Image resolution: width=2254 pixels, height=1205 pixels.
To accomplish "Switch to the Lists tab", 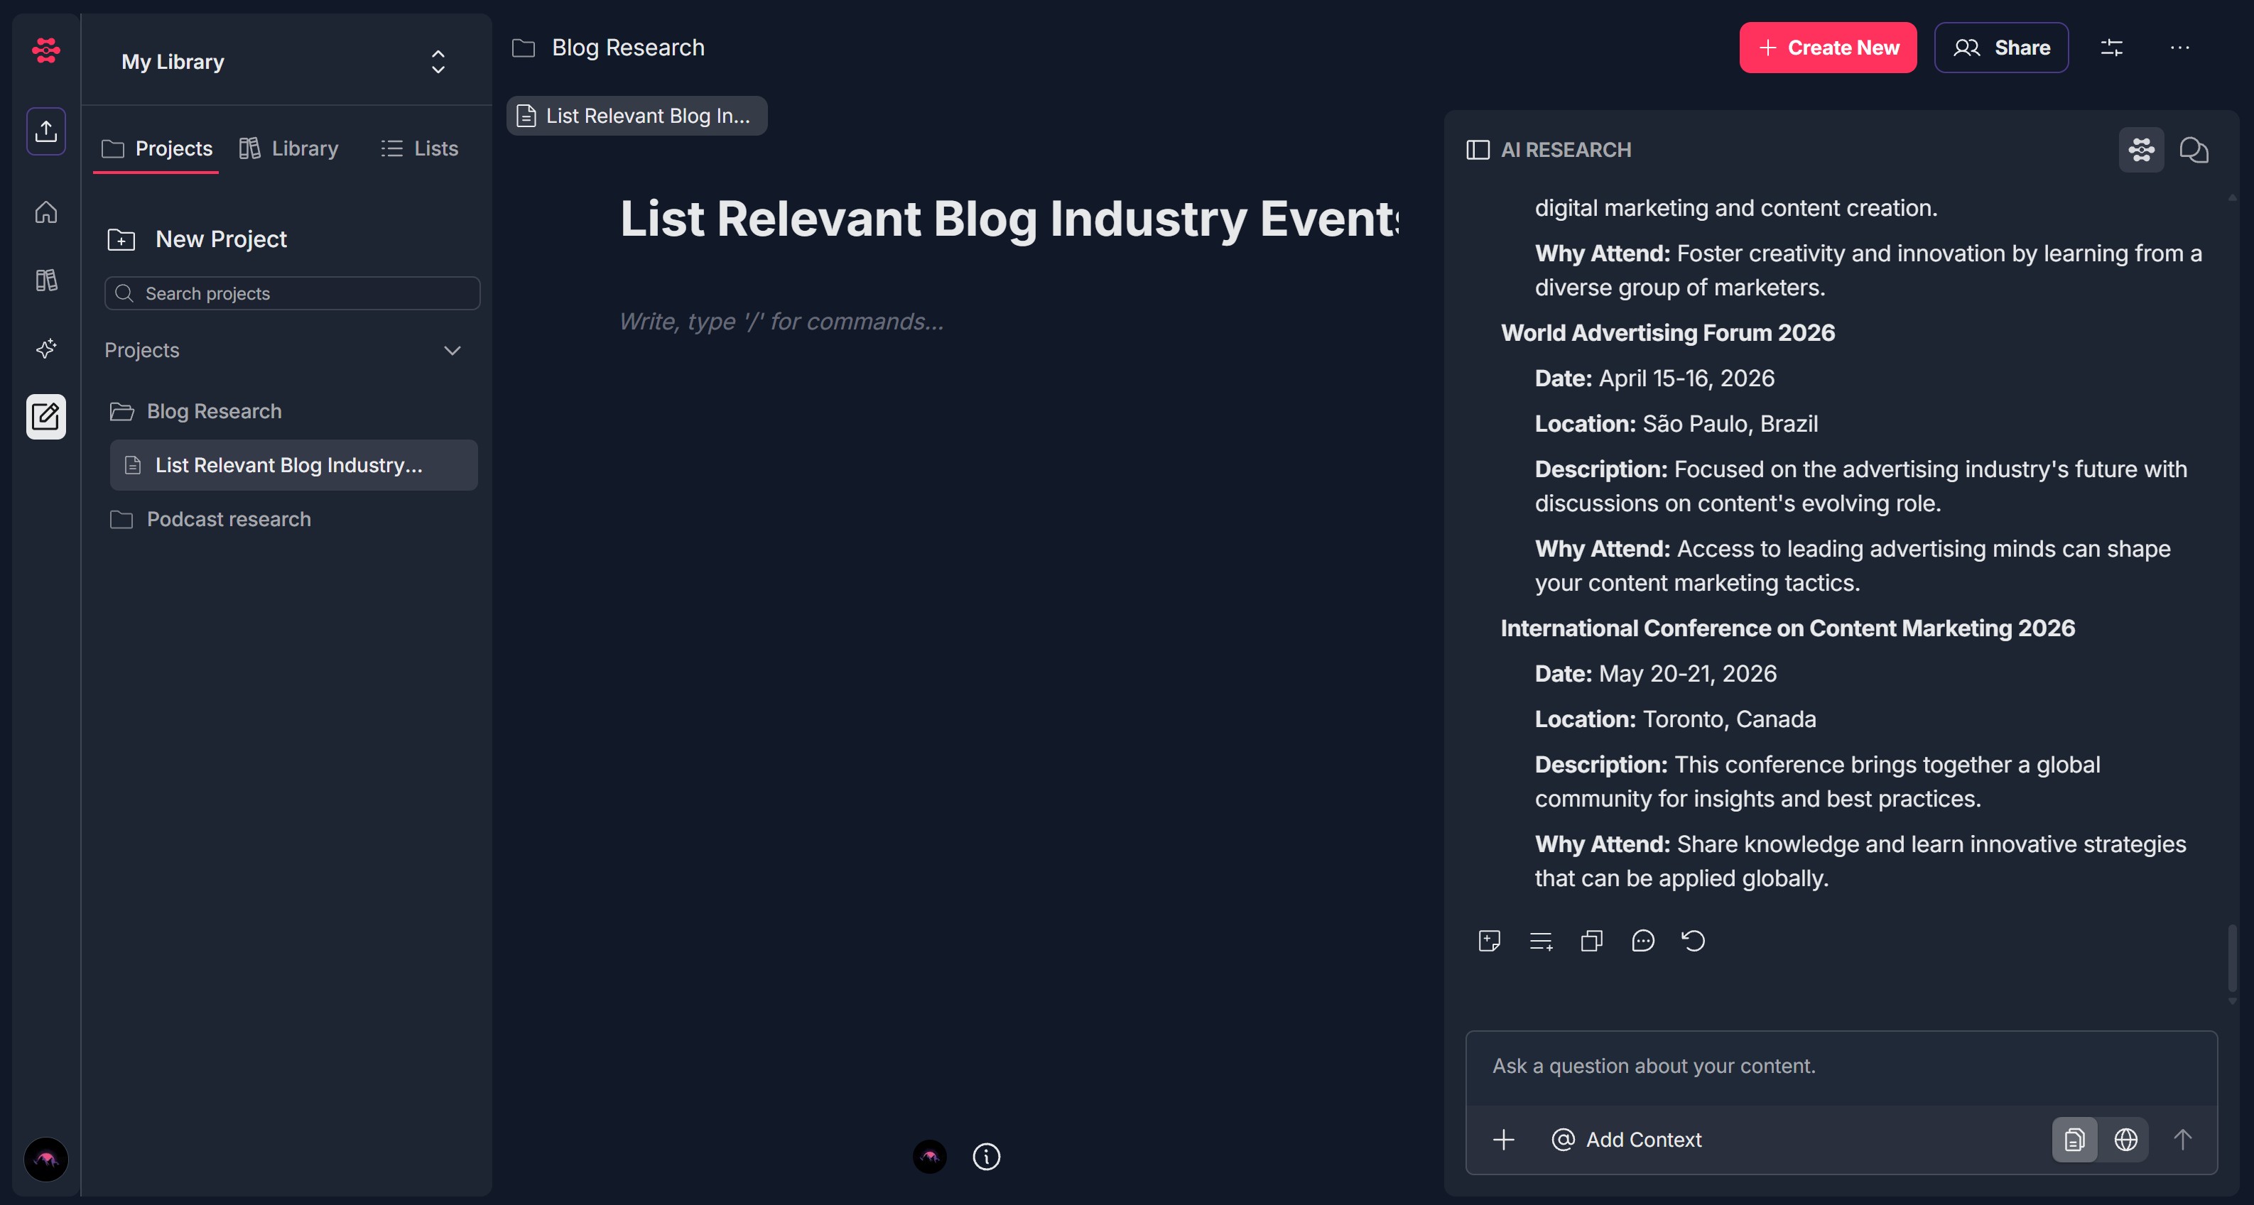I will (x=420, y=148).
